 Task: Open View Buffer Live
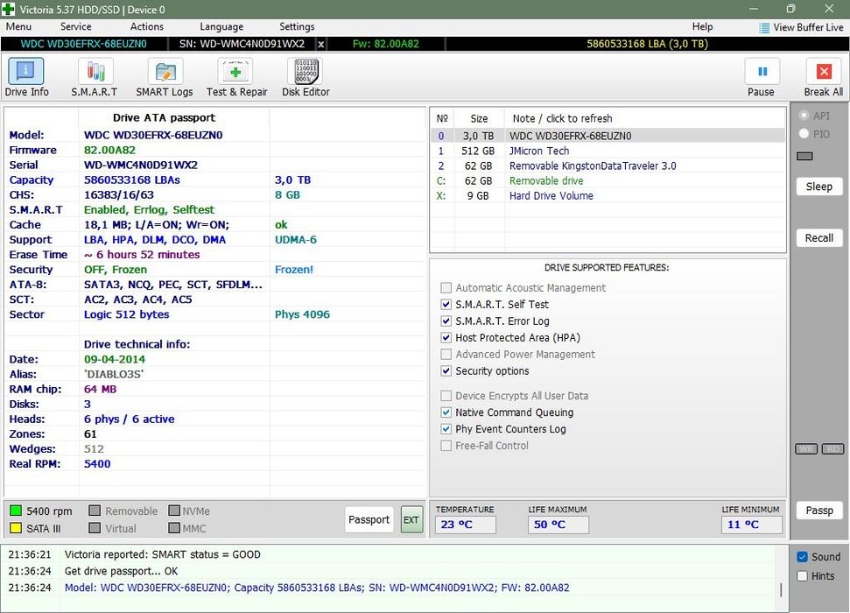(801, 27)
